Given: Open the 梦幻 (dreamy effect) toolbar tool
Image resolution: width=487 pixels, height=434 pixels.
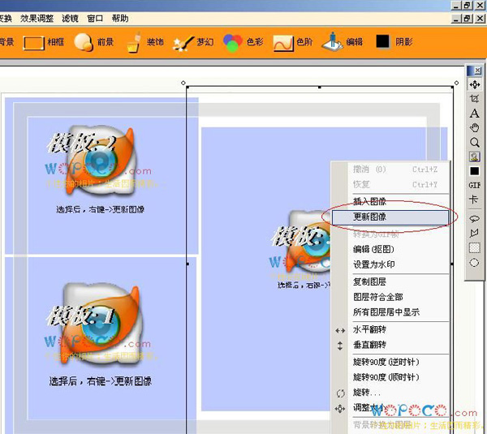Looking at the screenshot, I should pos(193,42).
